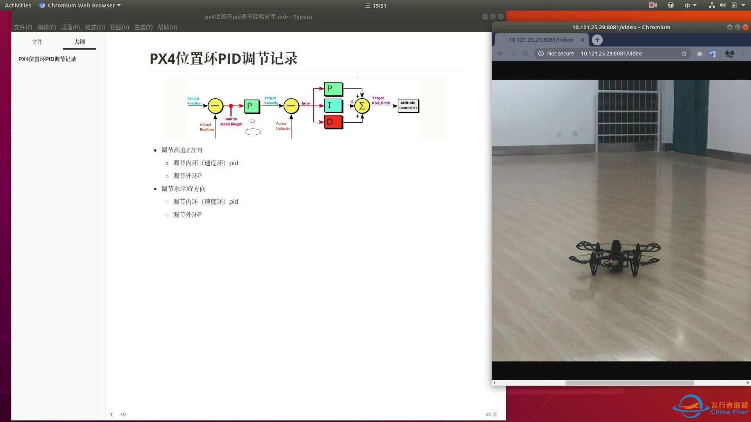Click the outline panel tab

pyautogui.click(x=79, y=42)
